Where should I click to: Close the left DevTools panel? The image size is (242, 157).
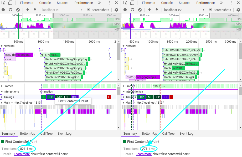pyautogui.click(x=116, y=3)
